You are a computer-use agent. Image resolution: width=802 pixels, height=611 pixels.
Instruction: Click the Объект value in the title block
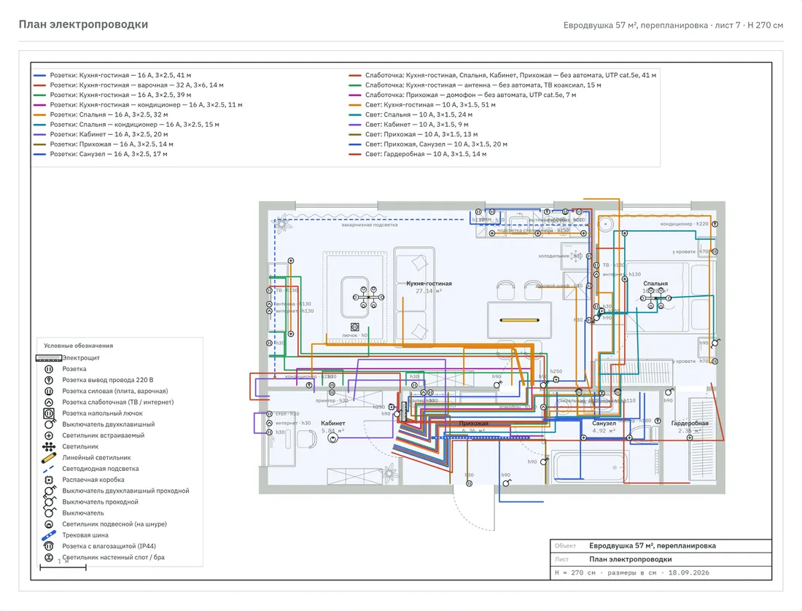click(653, 545)
